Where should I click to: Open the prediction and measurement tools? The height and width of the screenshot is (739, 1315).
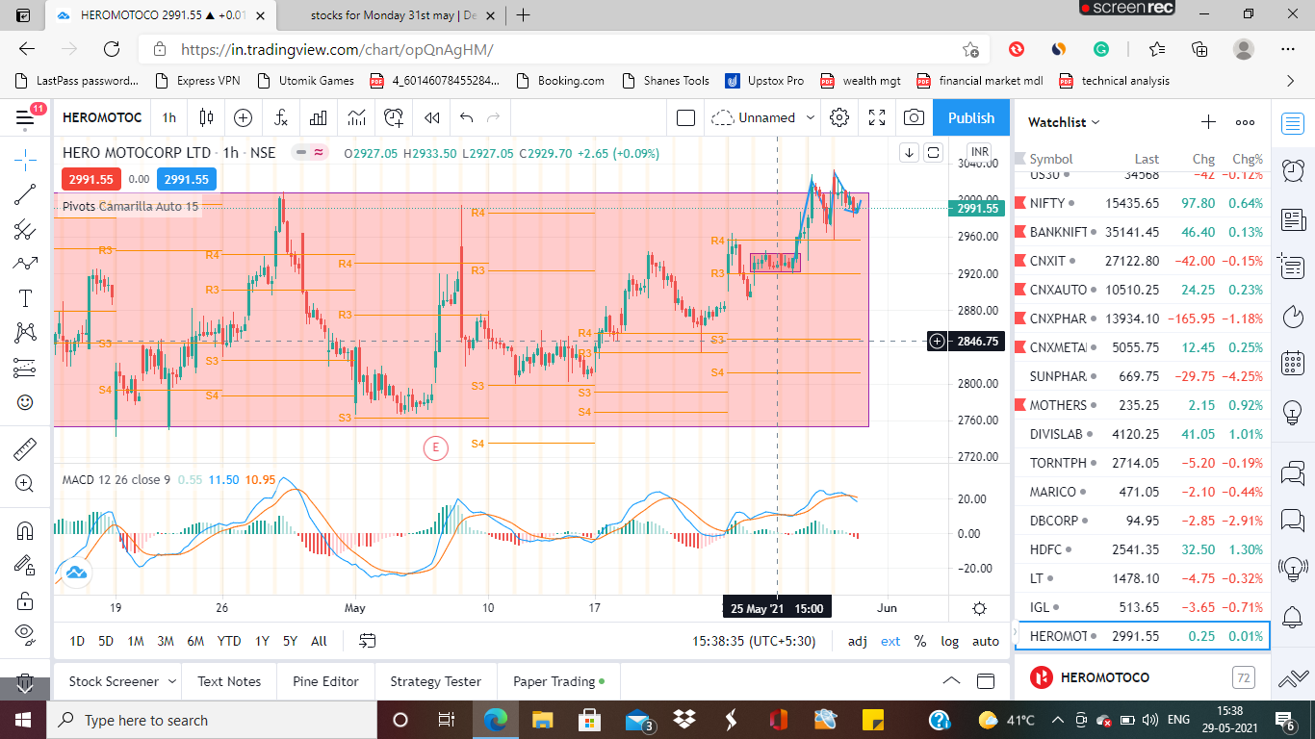[25, 368]
